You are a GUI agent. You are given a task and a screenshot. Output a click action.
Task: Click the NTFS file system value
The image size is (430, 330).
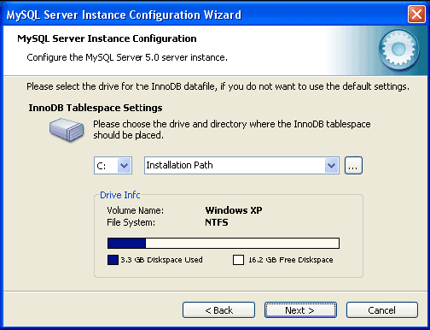click(x=217, y=222)
